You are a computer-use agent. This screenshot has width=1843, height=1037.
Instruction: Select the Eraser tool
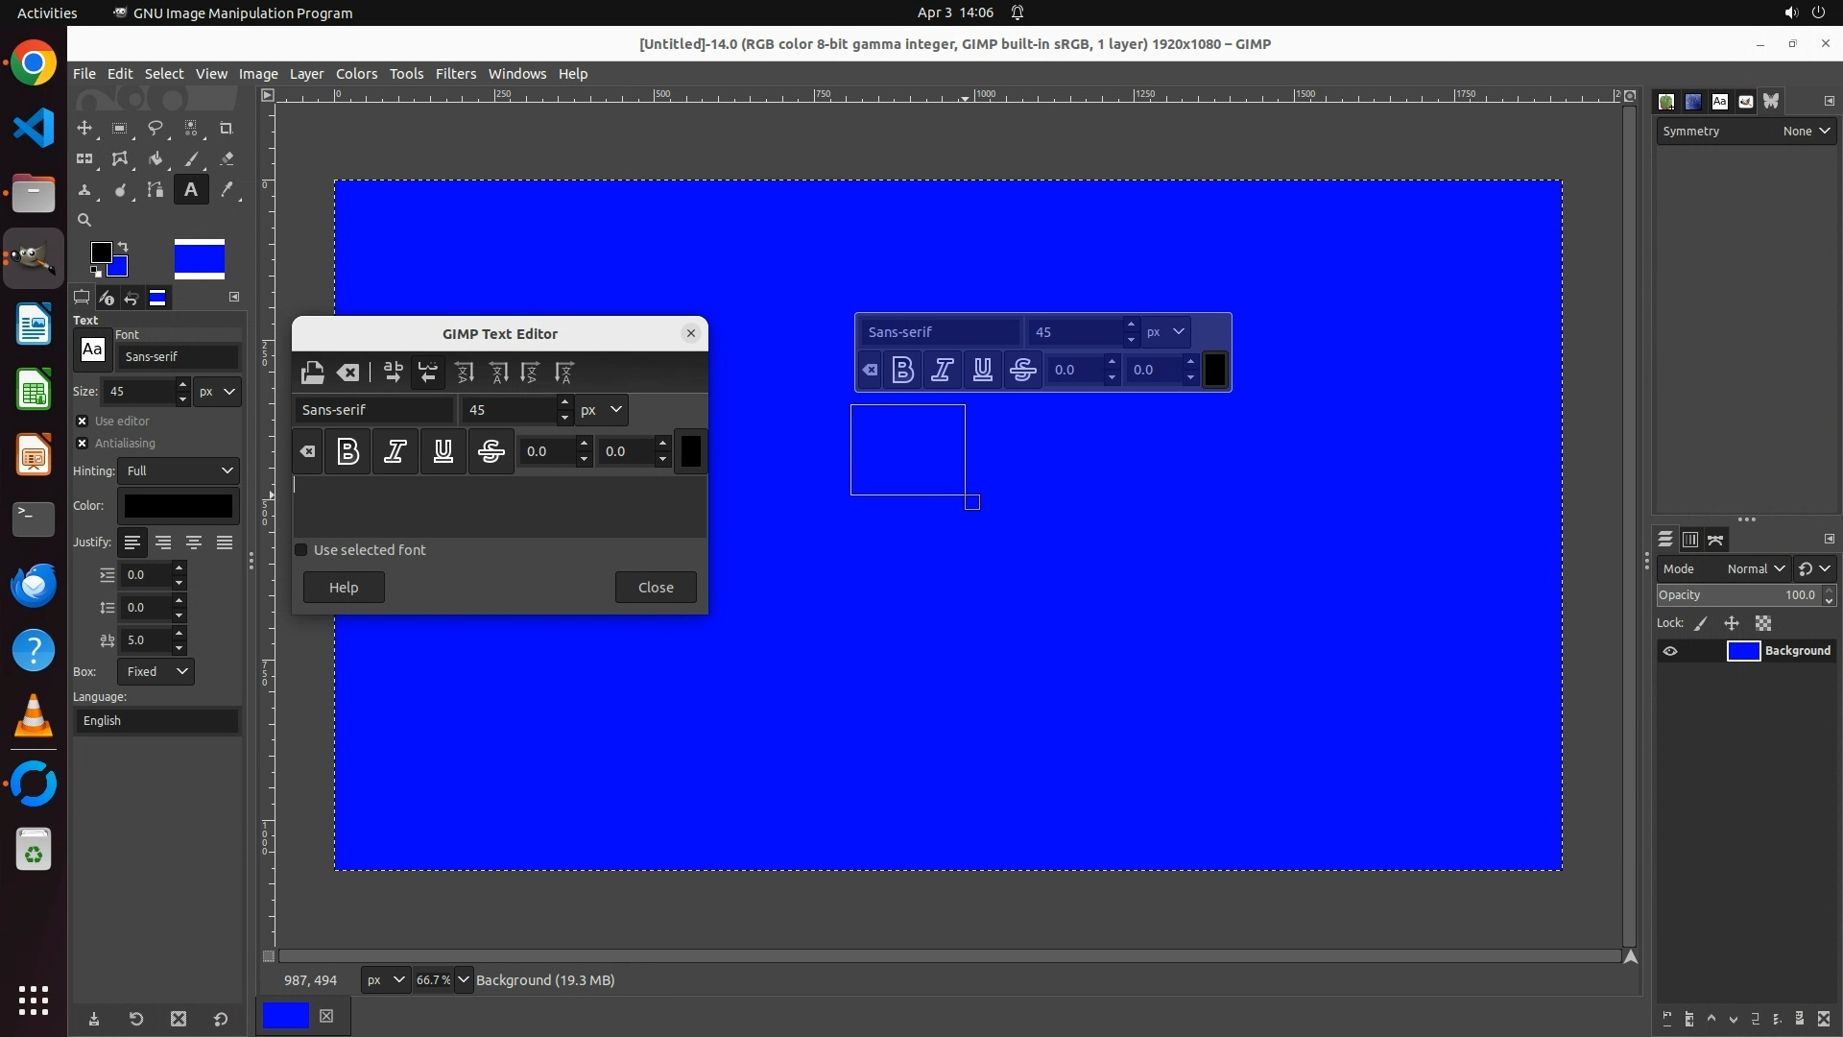227,159
